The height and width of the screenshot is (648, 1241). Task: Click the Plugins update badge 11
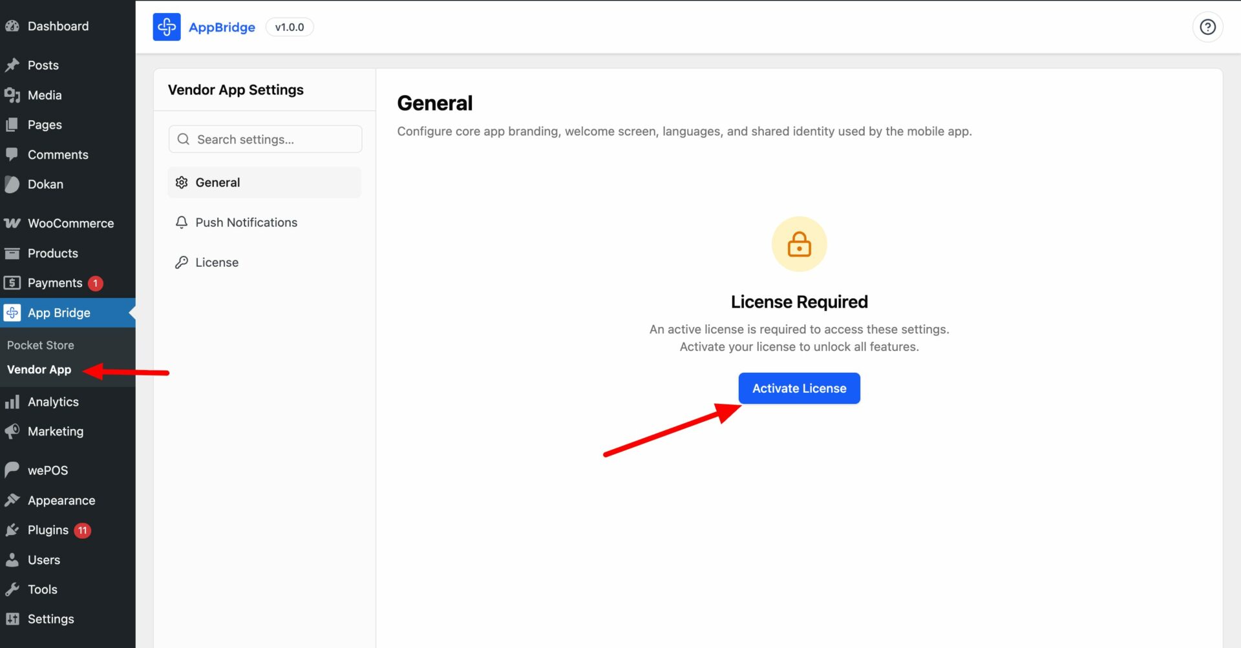(82, 530)
